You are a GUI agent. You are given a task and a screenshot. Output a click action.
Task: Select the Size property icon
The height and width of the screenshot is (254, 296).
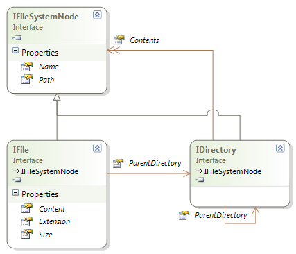(27, 234)
